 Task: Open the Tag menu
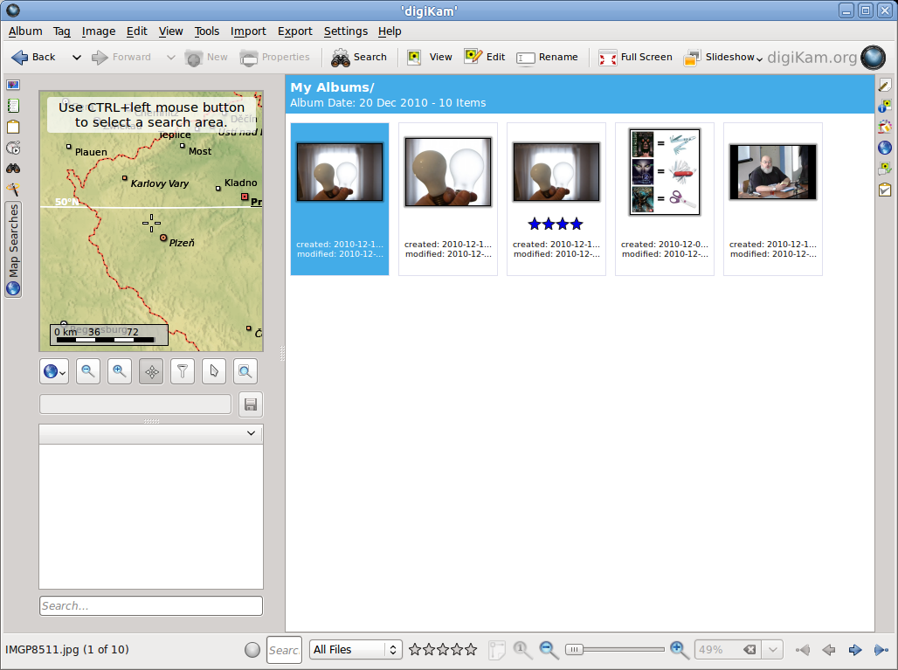(62, 31)
